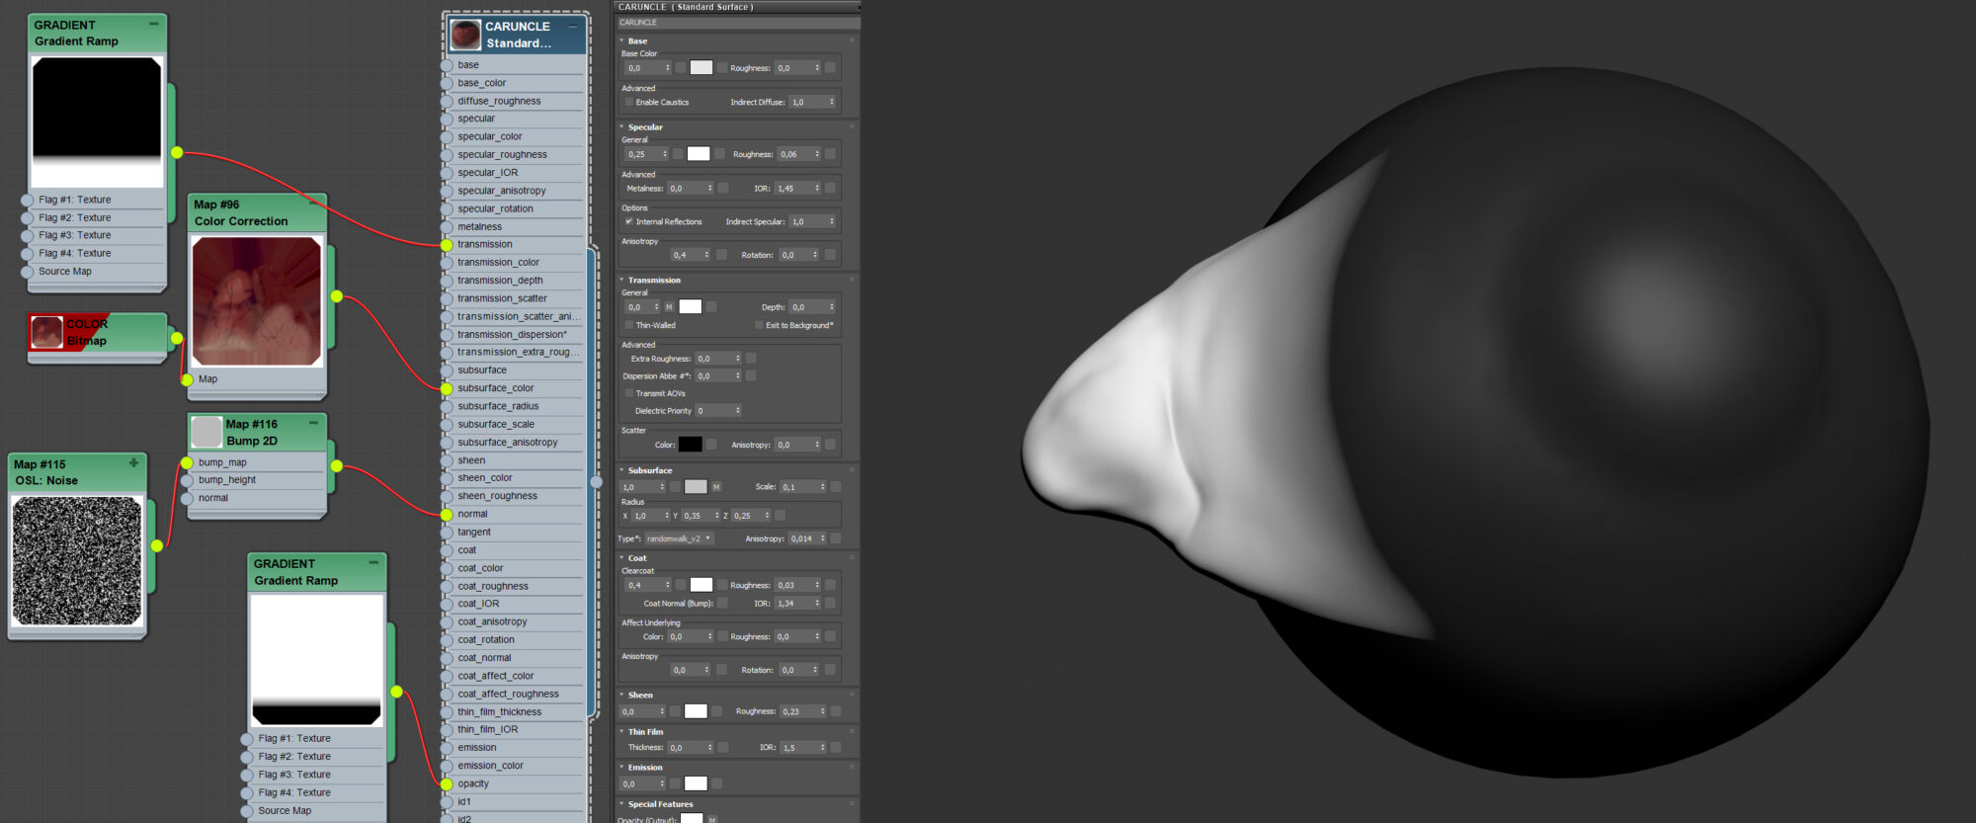The image size is (1976, 823).
Task: Collapse the CARUNCLE material node
Action: click(573, 27)
